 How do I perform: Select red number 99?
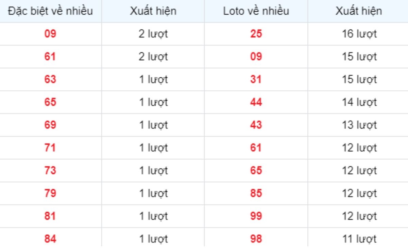point(256,216)
